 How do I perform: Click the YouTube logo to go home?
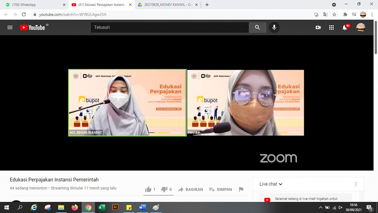click(x=33, y=27)
